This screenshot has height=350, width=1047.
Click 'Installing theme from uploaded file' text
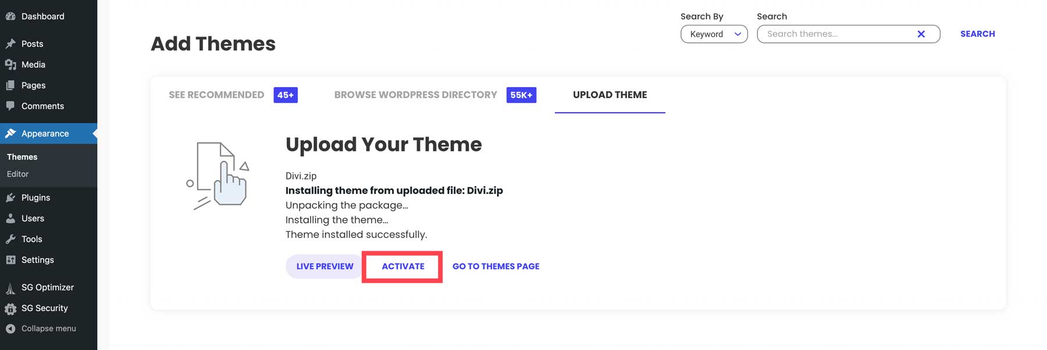(394, 190)
